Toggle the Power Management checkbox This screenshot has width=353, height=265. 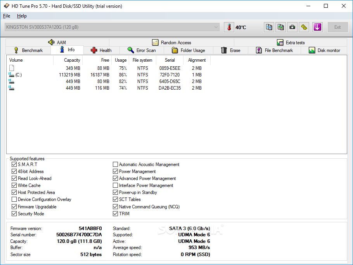pyautogui.click(x=115, y=171)
